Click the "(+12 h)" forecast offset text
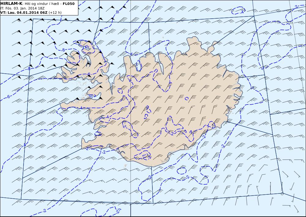This screenshot has width=306, height=217. point(55,13)
